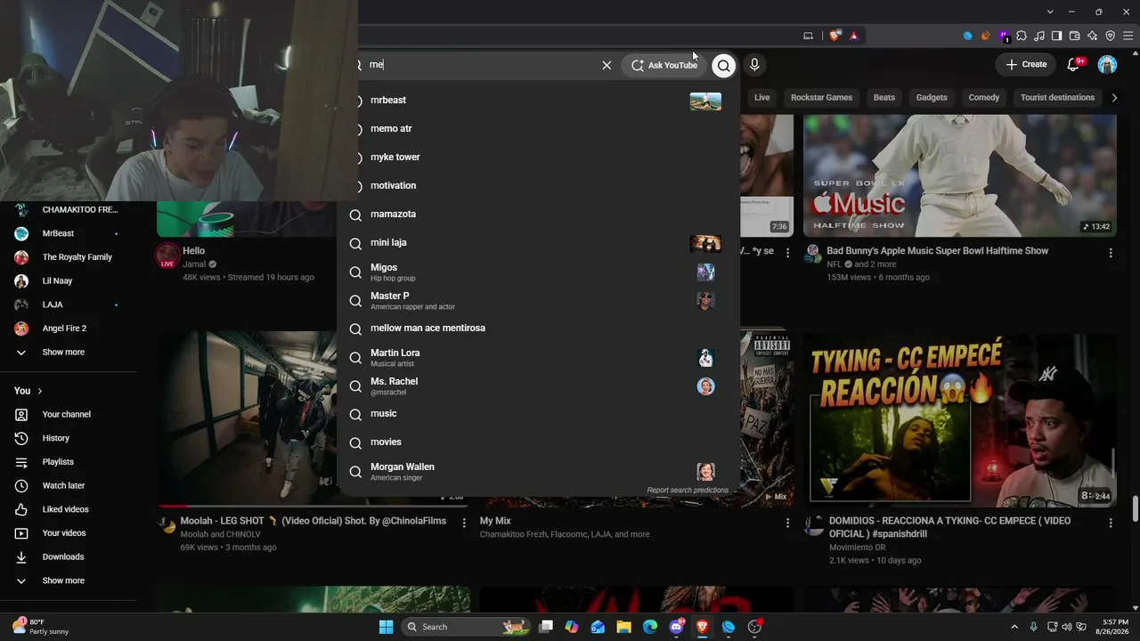Filter by the Rockstar Games chip

click(821, 97)
